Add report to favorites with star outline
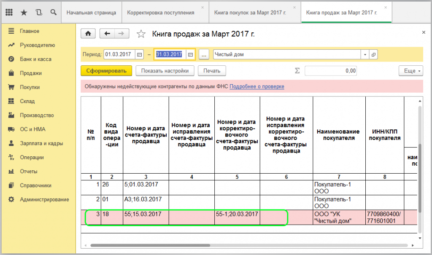This screenshot has height=255, width=432. pyautogui.click(x=142, y=34)
